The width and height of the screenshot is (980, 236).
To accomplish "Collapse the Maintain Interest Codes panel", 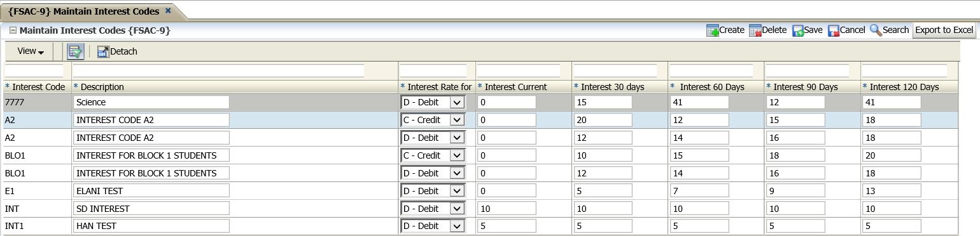I will pos(13,30).
